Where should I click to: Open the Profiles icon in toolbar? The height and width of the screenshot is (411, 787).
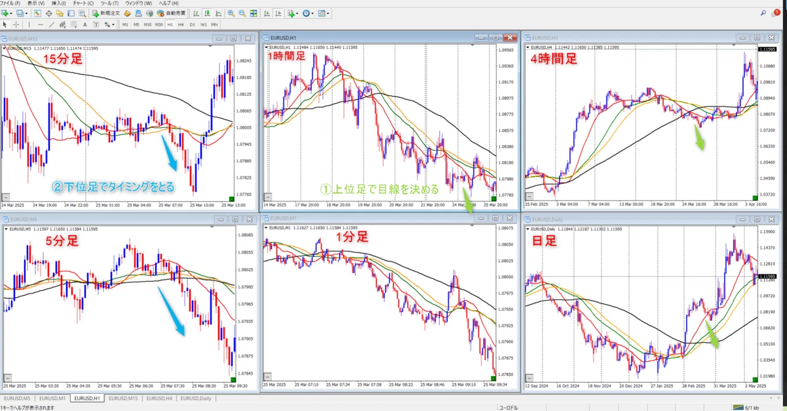point(20,13)
